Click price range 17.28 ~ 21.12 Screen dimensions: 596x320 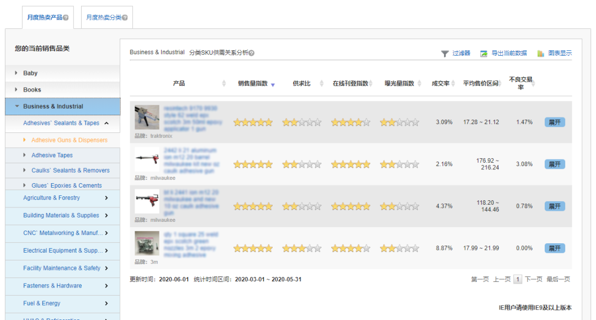pyautogui.click(x=481, y=122)
